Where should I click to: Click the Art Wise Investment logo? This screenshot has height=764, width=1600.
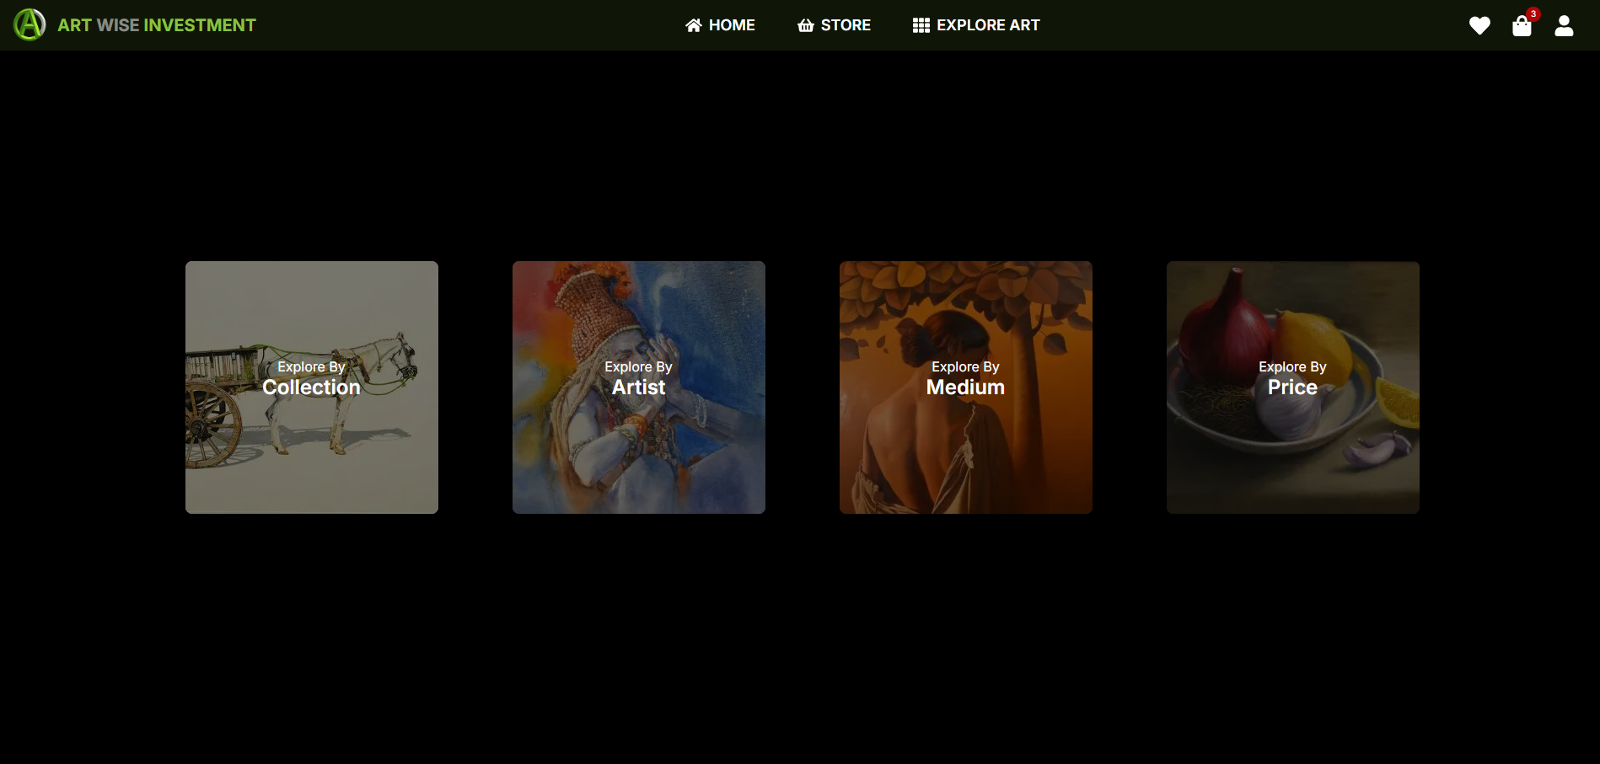click(30, 24)
